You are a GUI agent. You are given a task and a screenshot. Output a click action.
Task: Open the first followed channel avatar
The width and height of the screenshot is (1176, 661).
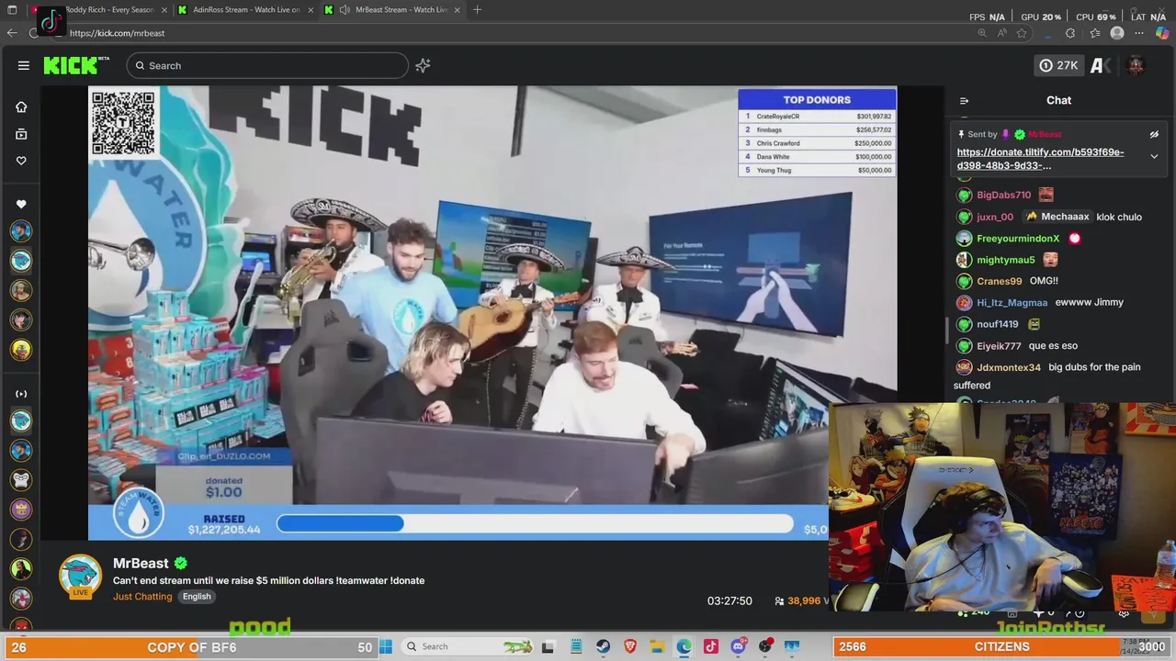coord(21,231)
